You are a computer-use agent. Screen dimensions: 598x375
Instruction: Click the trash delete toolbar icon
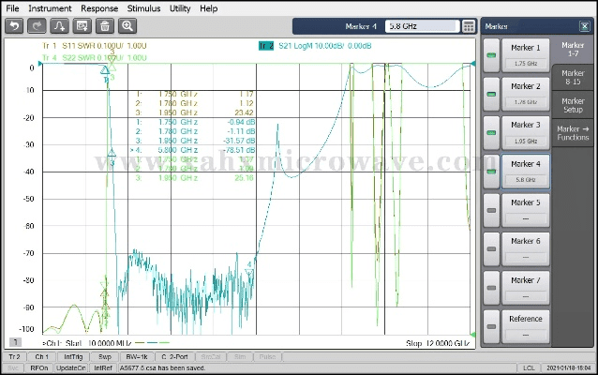click(104, 26)
